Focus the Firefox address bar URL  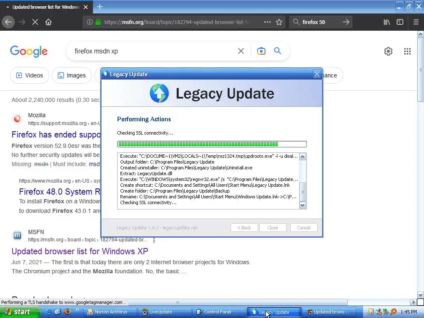176,22
